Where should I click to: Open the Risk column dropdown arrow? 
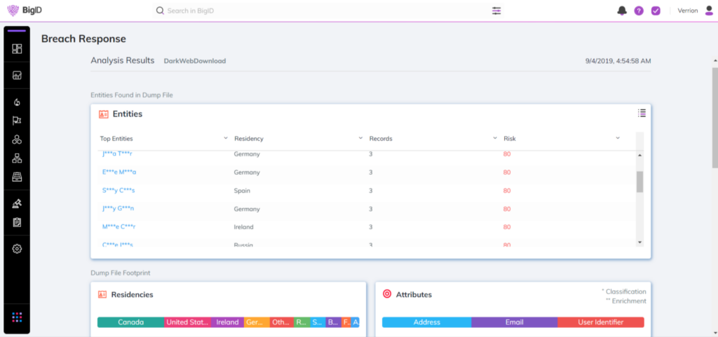[x=618, y=138]
